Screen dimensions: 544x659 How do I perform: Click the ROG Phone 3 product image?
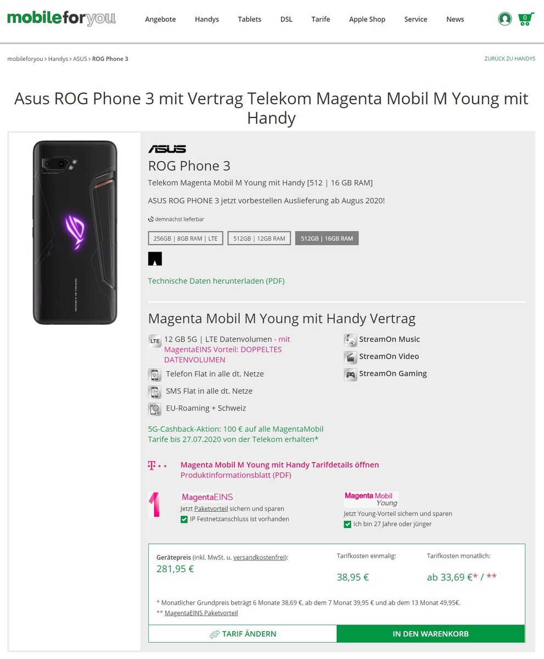(x=75, y=232)
